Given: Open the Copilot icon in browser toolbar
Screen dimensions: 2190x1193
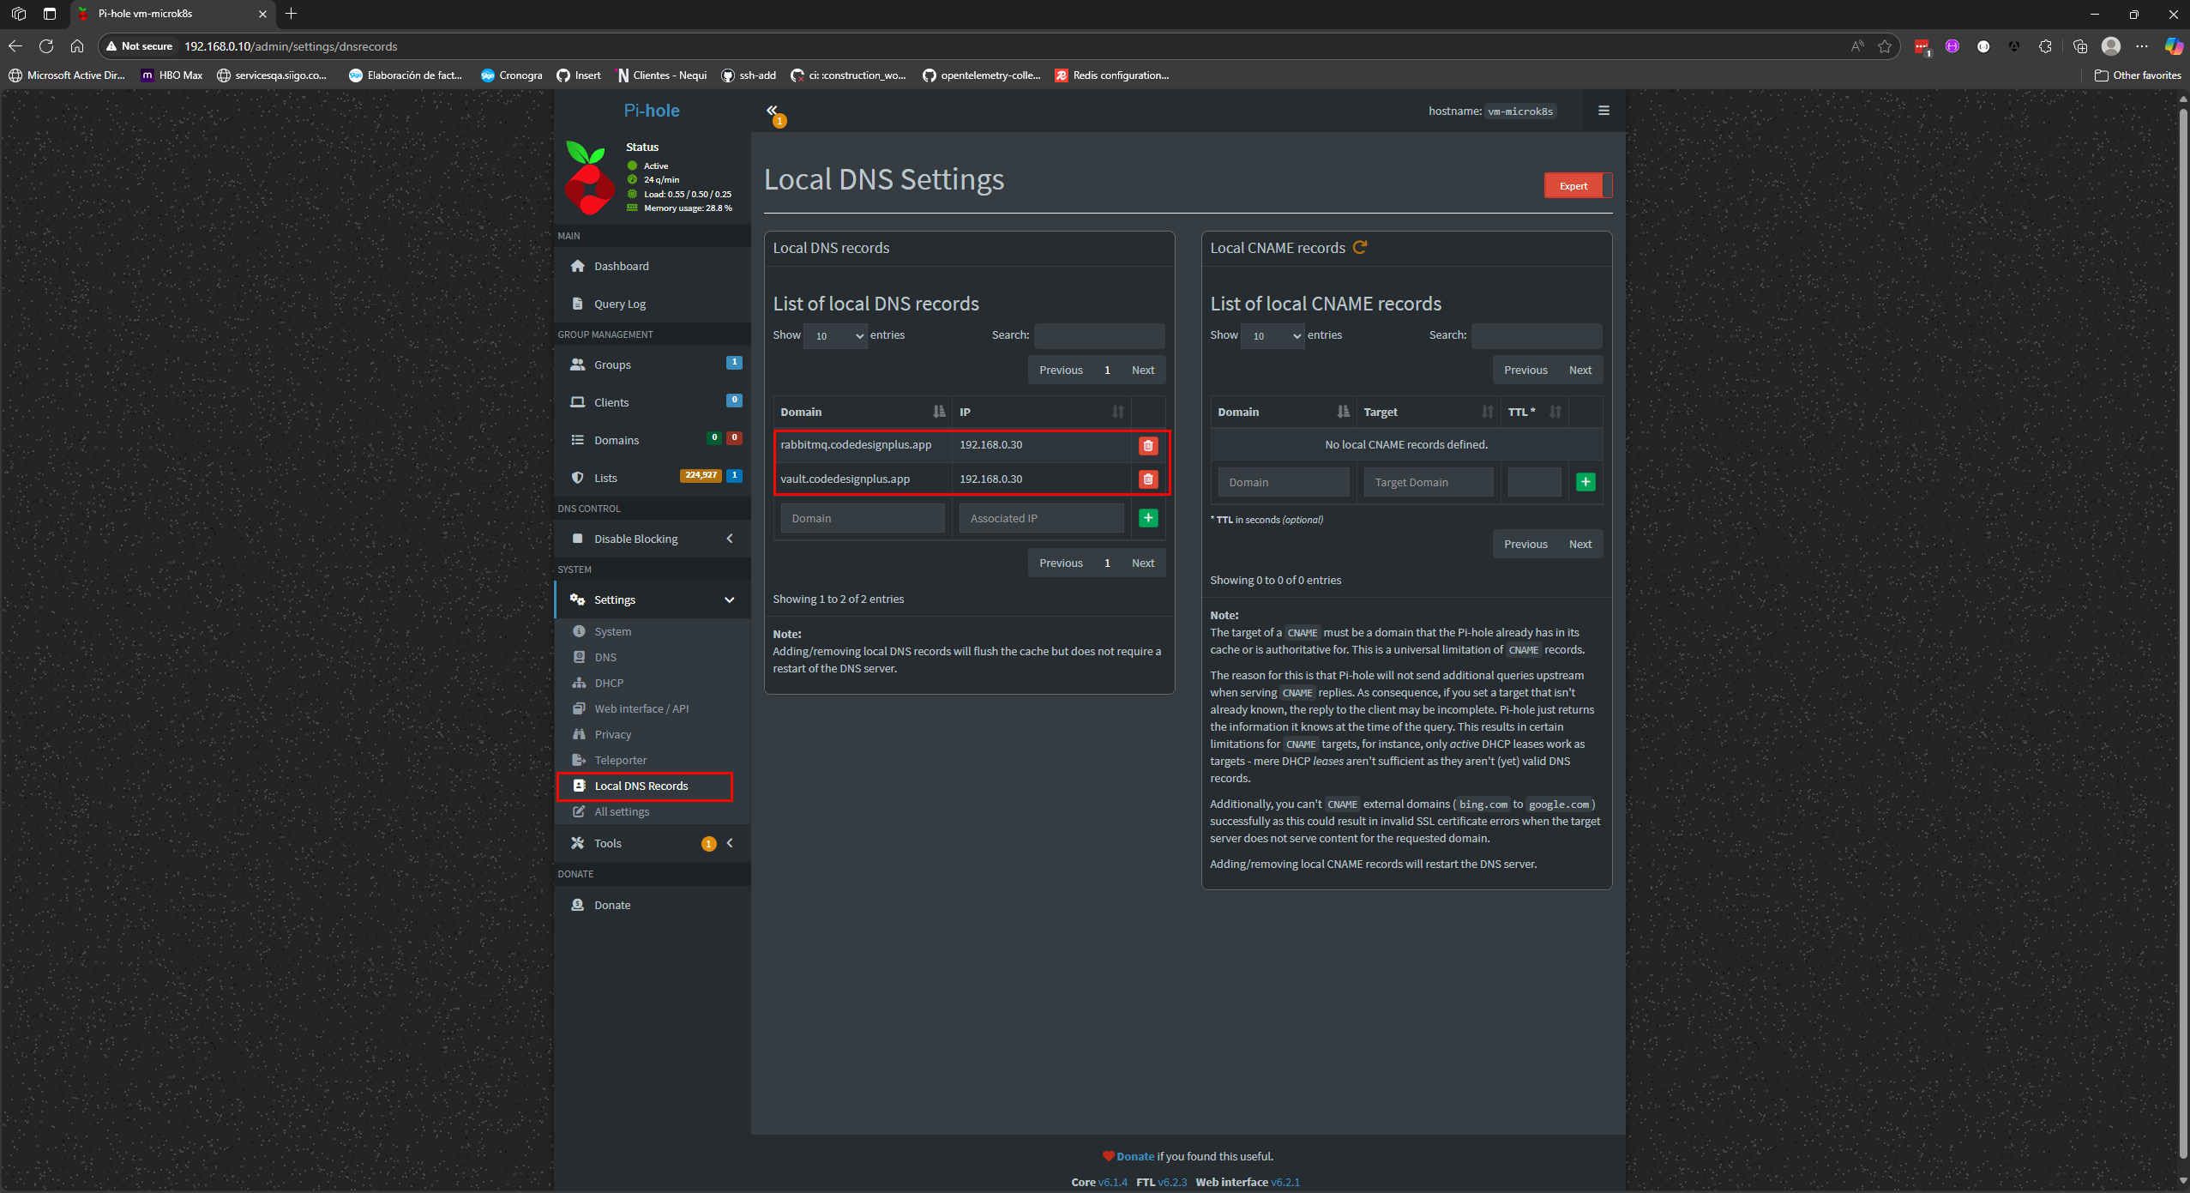Looking at the screenshot, I should [x=2173, y=46].
